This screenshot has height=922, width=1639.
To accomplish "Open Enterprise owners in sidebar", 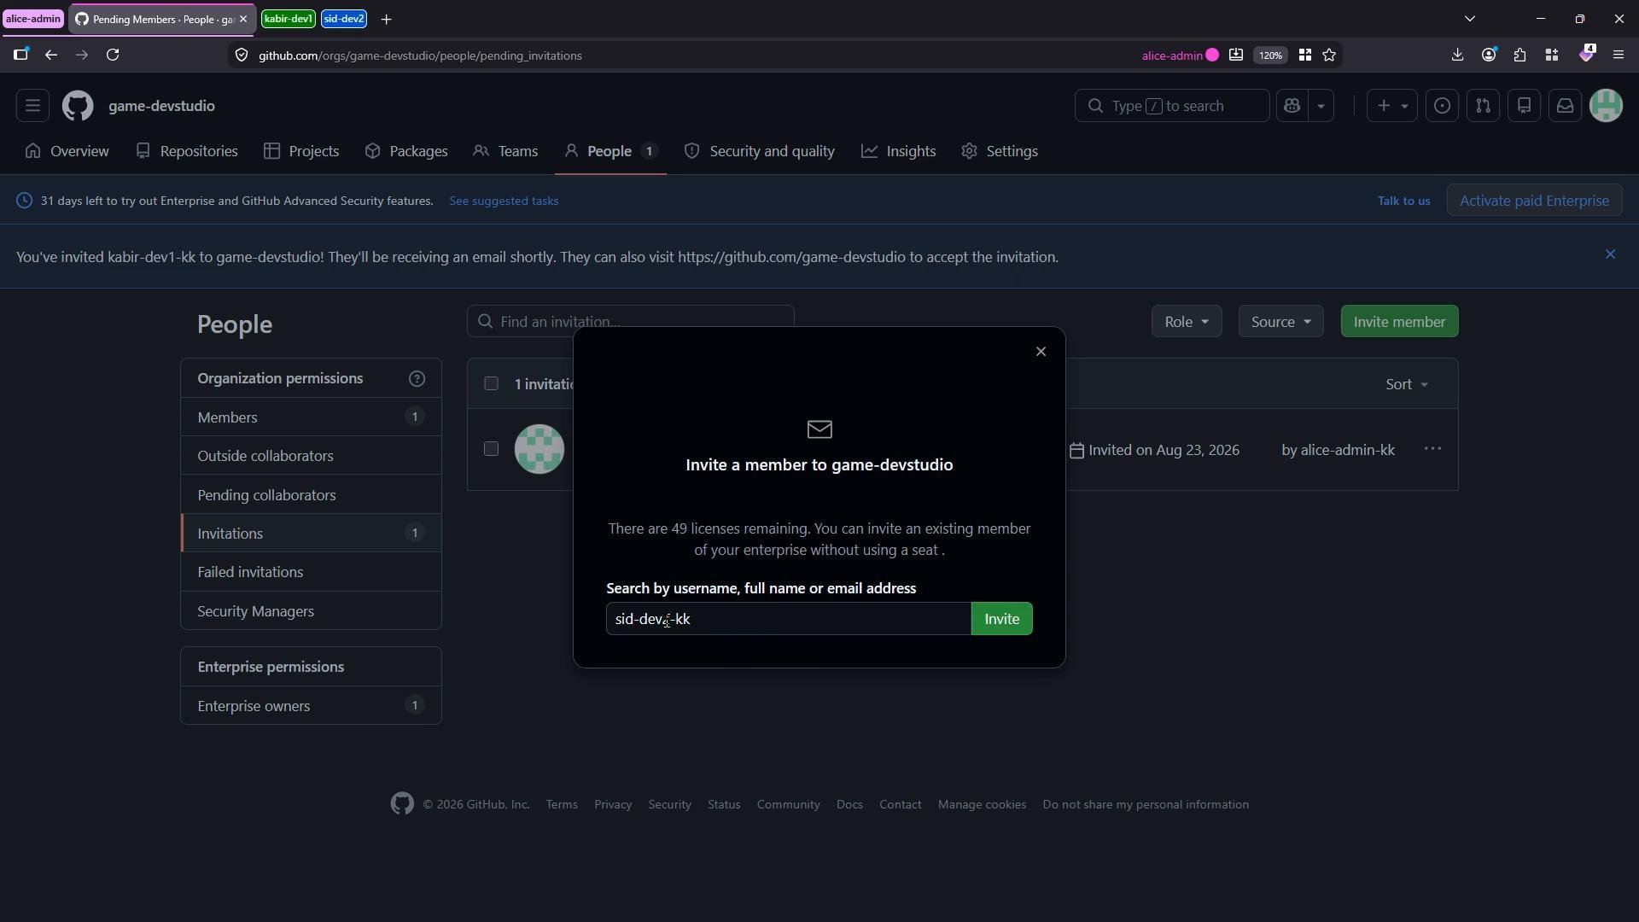I will click(311, 706).
